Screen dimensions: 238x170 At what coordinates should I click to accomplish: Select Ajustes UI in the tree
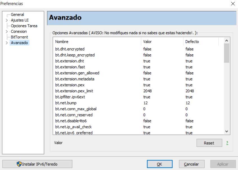(x=20, y=20)
